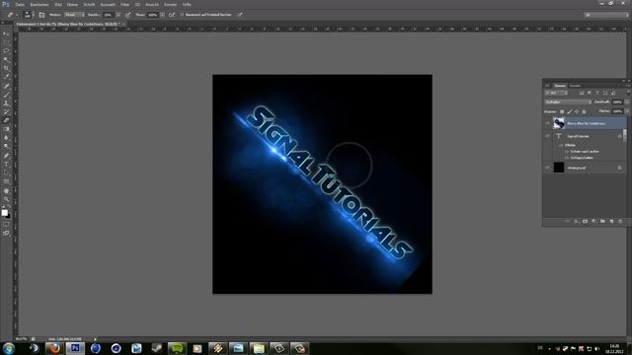This screenshot has height=355, width=632.
Task: Toggle Effekte visibility eye
Action: pos(561,145)
